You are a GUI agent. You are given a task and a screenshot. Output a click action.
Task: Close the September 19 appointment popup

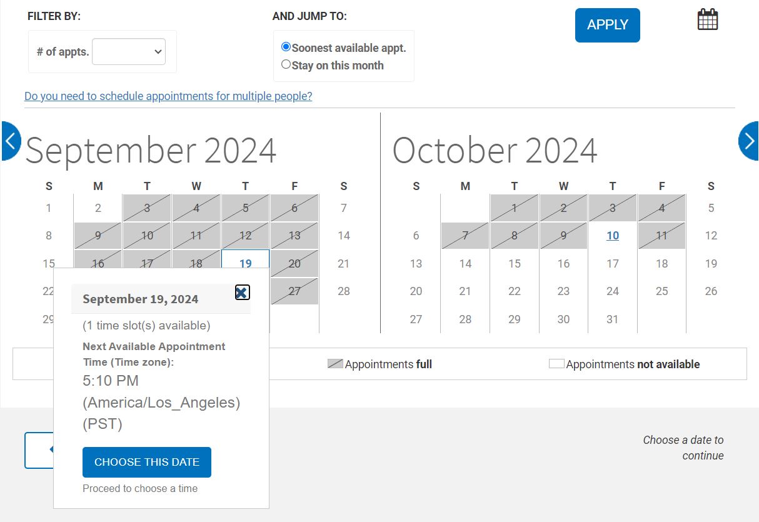coord(242,292)
